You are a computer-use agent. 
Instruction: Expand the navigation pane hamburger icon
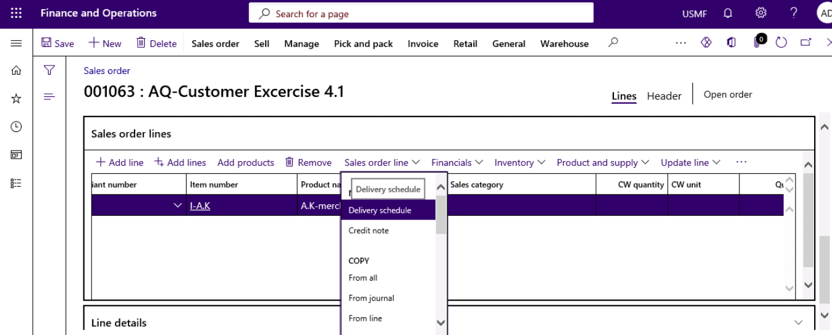17,43
